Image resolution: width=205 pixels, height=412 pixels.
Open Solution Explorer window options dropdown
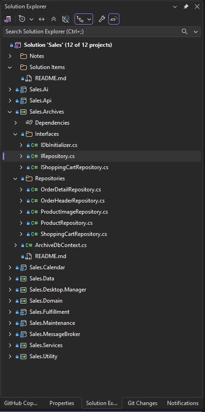[x=175, y=6]
